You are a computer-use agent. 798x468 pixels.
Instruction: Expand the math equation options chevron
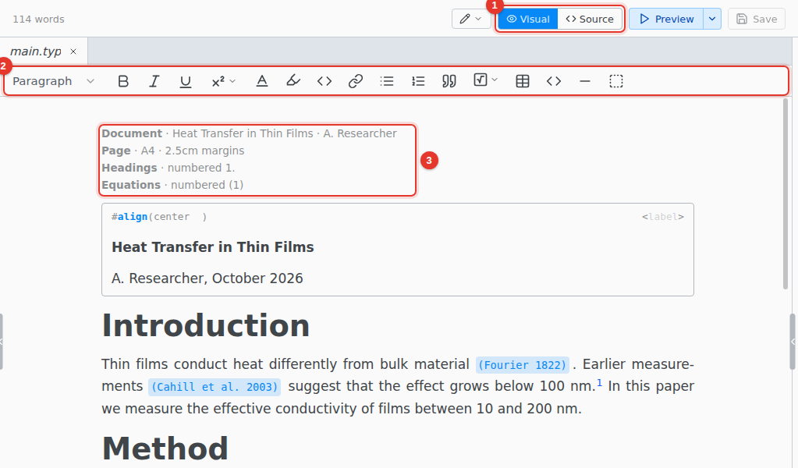click(x=495, y=80)
